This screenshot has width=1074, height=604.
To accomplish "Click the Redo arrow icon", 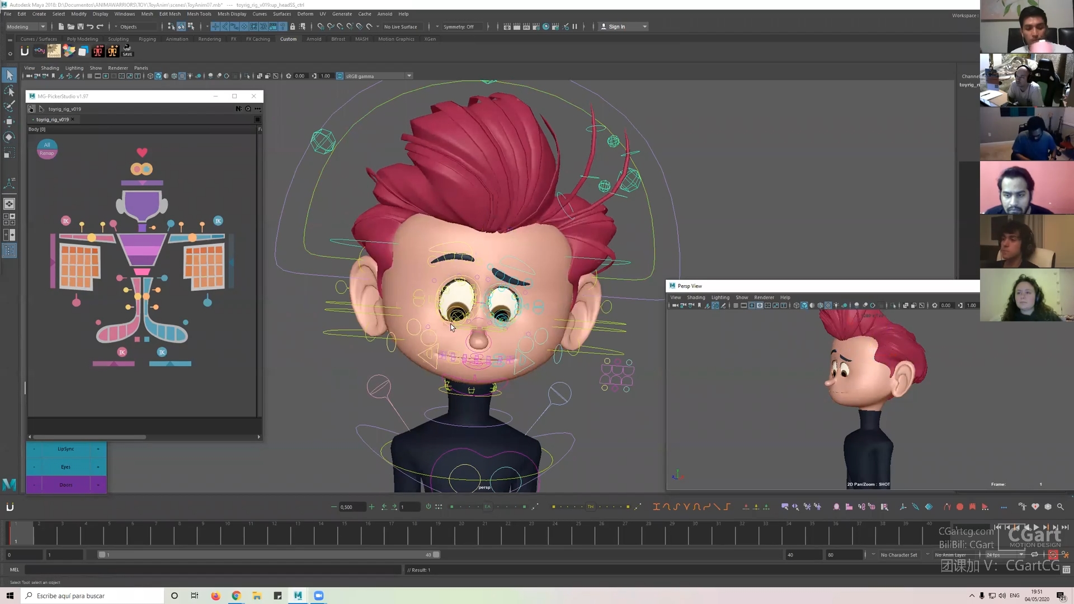I will pos(100,26).
